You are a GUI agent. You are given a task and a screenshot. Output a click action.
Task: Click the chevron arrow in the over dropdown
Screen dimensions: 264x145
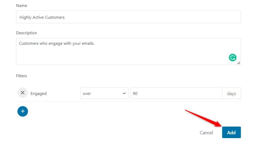[124, 93]
